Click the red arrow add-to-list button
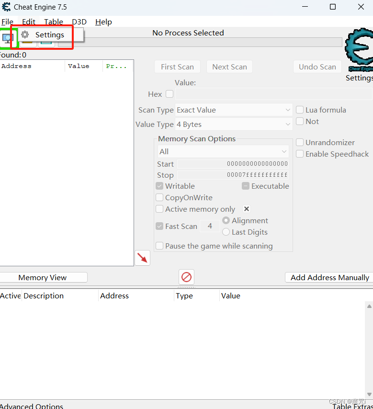The height and width of the screenshot is (409, 373). (x=142, y=258)
